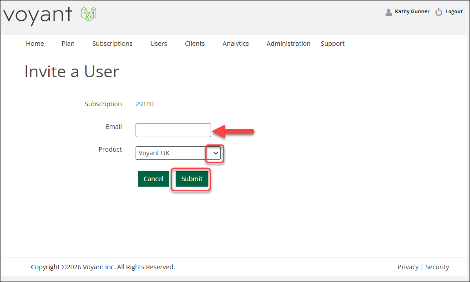Open the Subscriptions menu

click(x=112, y=44)
